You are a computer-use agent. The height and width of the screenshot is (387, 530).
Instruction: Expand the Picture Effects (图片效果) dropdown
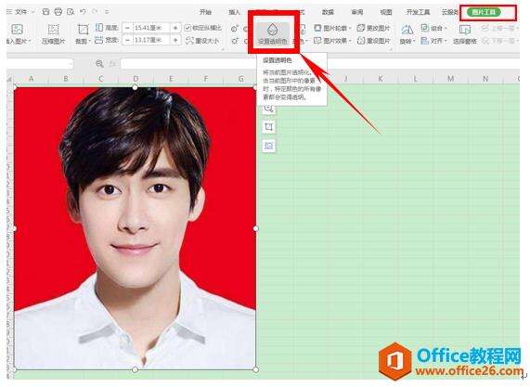(x=332, y=41)
